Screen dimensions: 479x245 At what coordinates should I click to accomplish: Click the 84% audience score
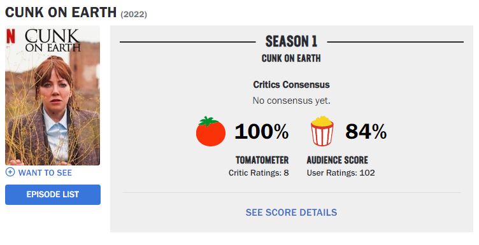[366, 132]
